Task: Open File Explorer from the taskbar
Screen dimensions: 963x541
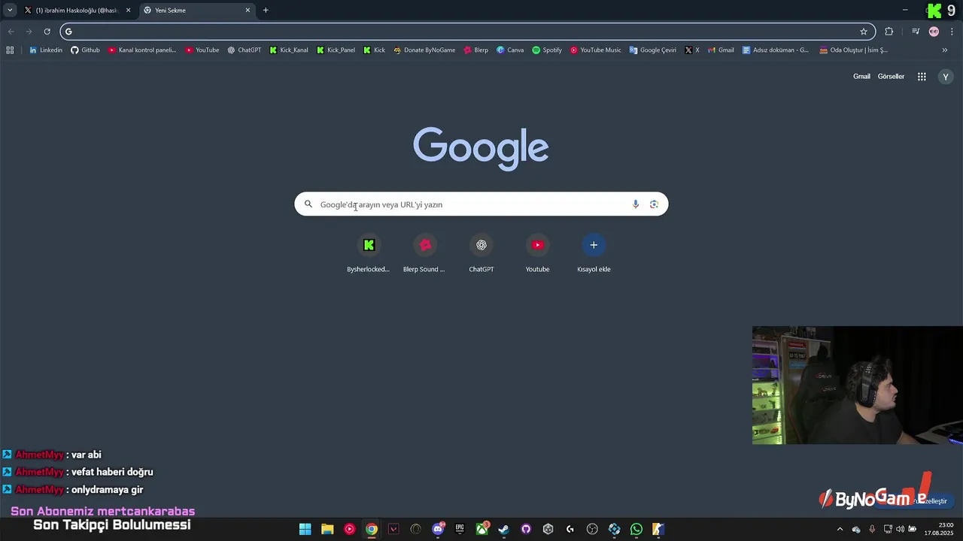Action: click(x=327, y=530)
